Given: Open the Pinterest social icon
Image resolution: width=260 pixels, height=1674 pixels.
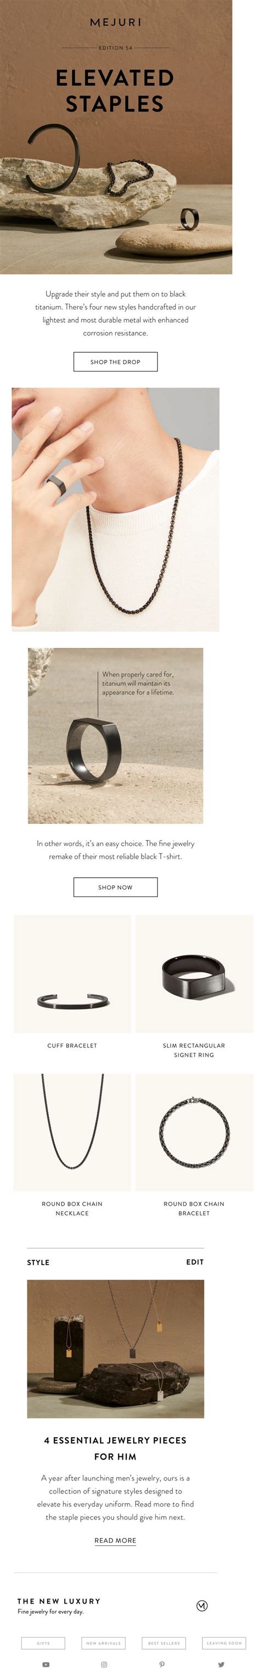Looking at the screenshot, I should (x=162, y=1664).
